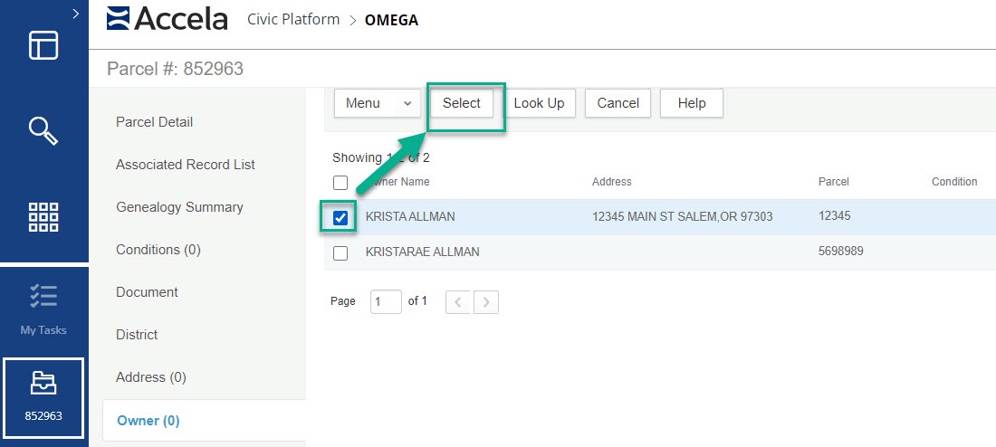Viewport: 996px width, 447px height.
Task: Toggle the select-all header checkbox
Action: click(x=340, y=183)
